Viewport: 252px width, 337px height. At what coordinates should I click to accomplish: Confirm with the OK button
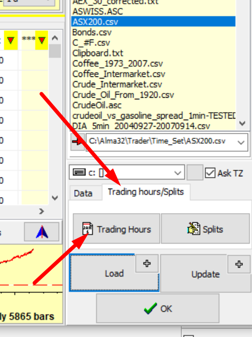coord(157,309)
